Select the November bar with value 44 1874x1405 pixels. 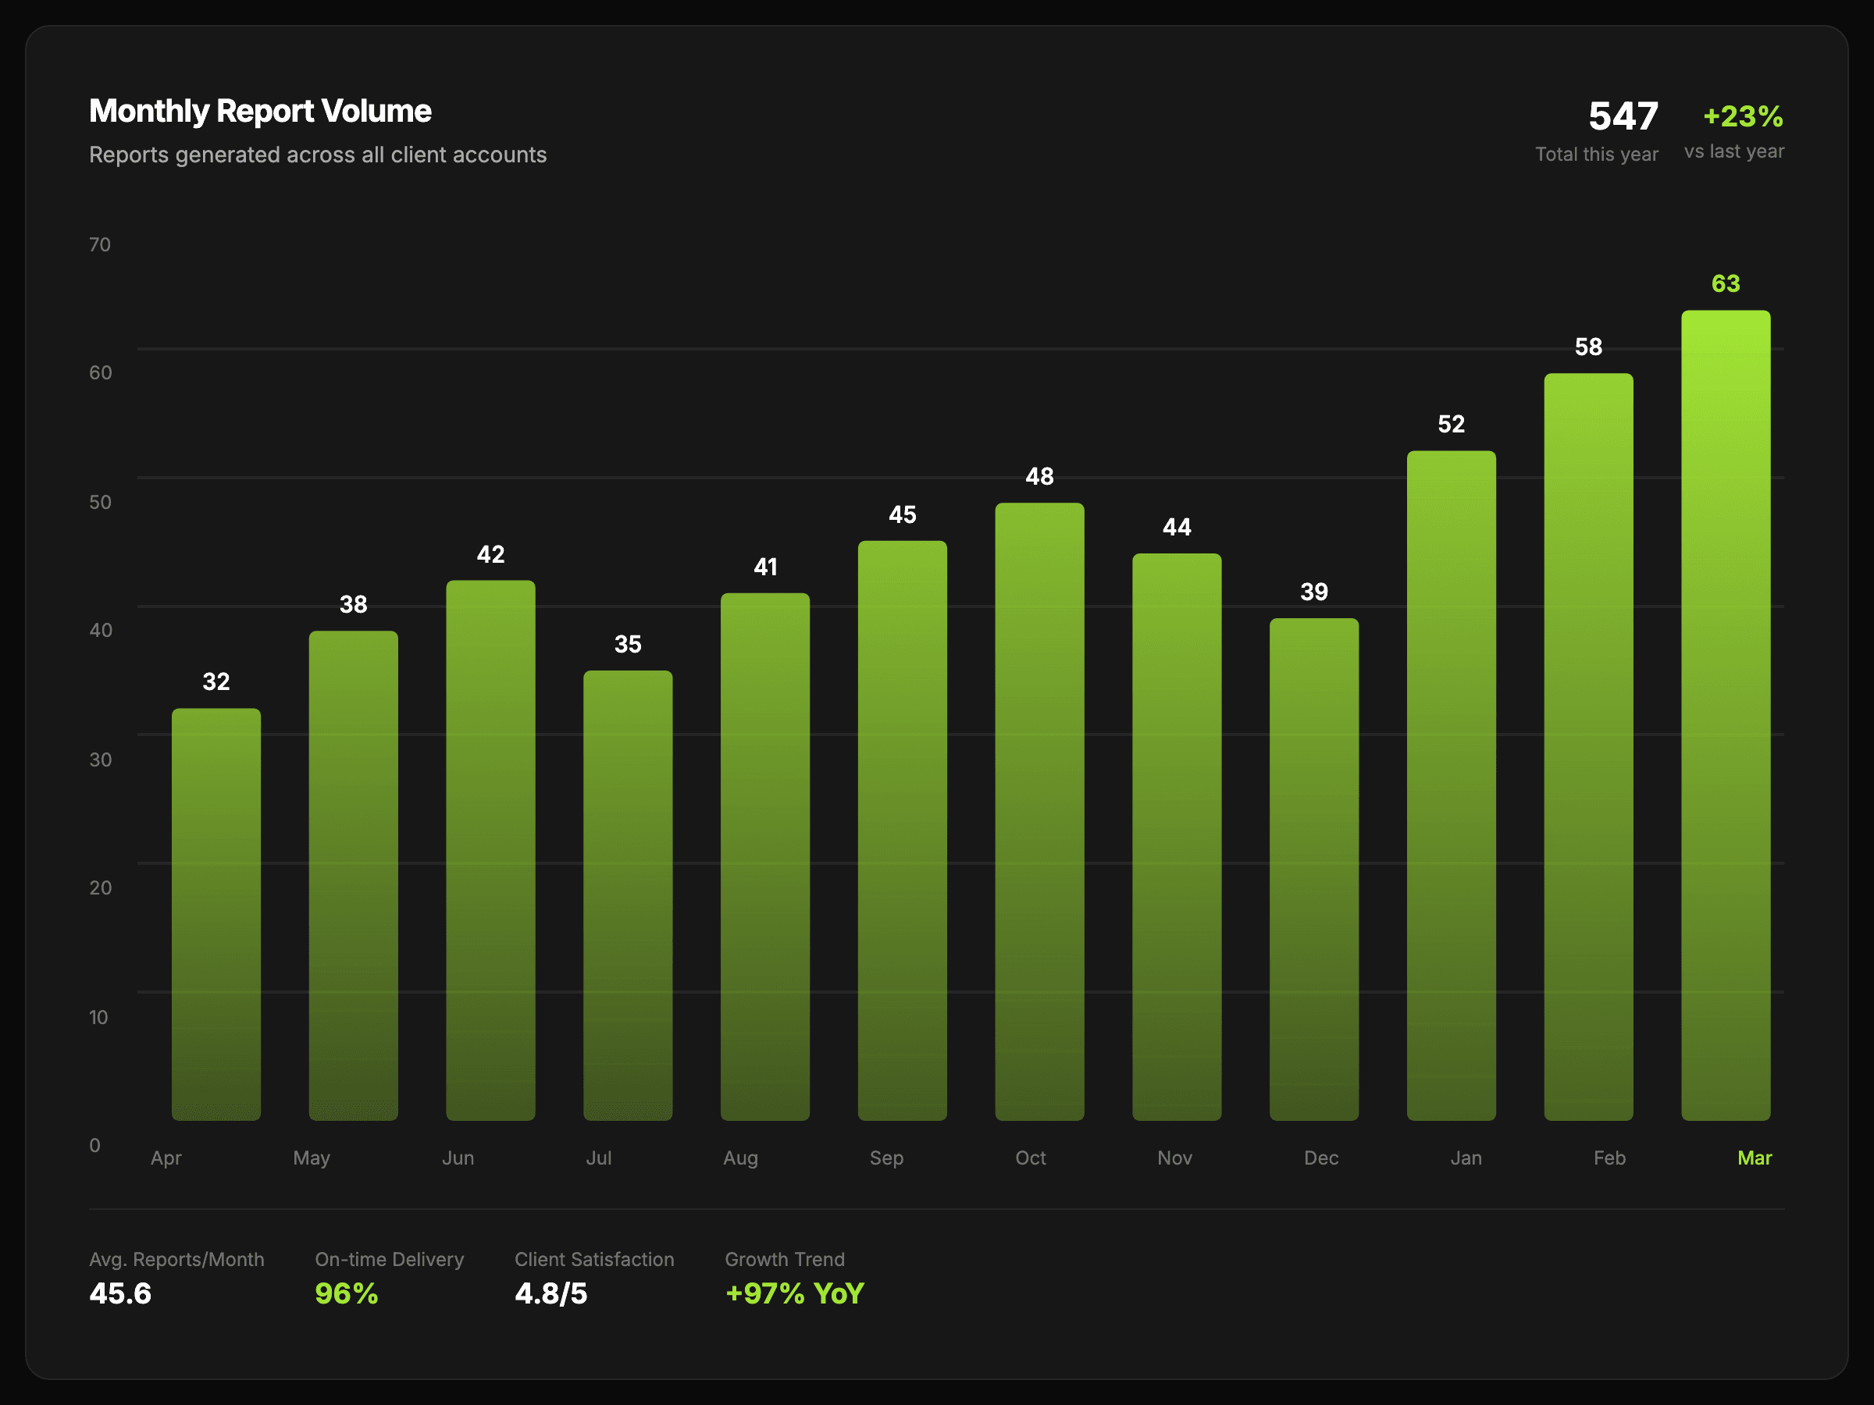pyautogui.click(x=1177, y=837)
